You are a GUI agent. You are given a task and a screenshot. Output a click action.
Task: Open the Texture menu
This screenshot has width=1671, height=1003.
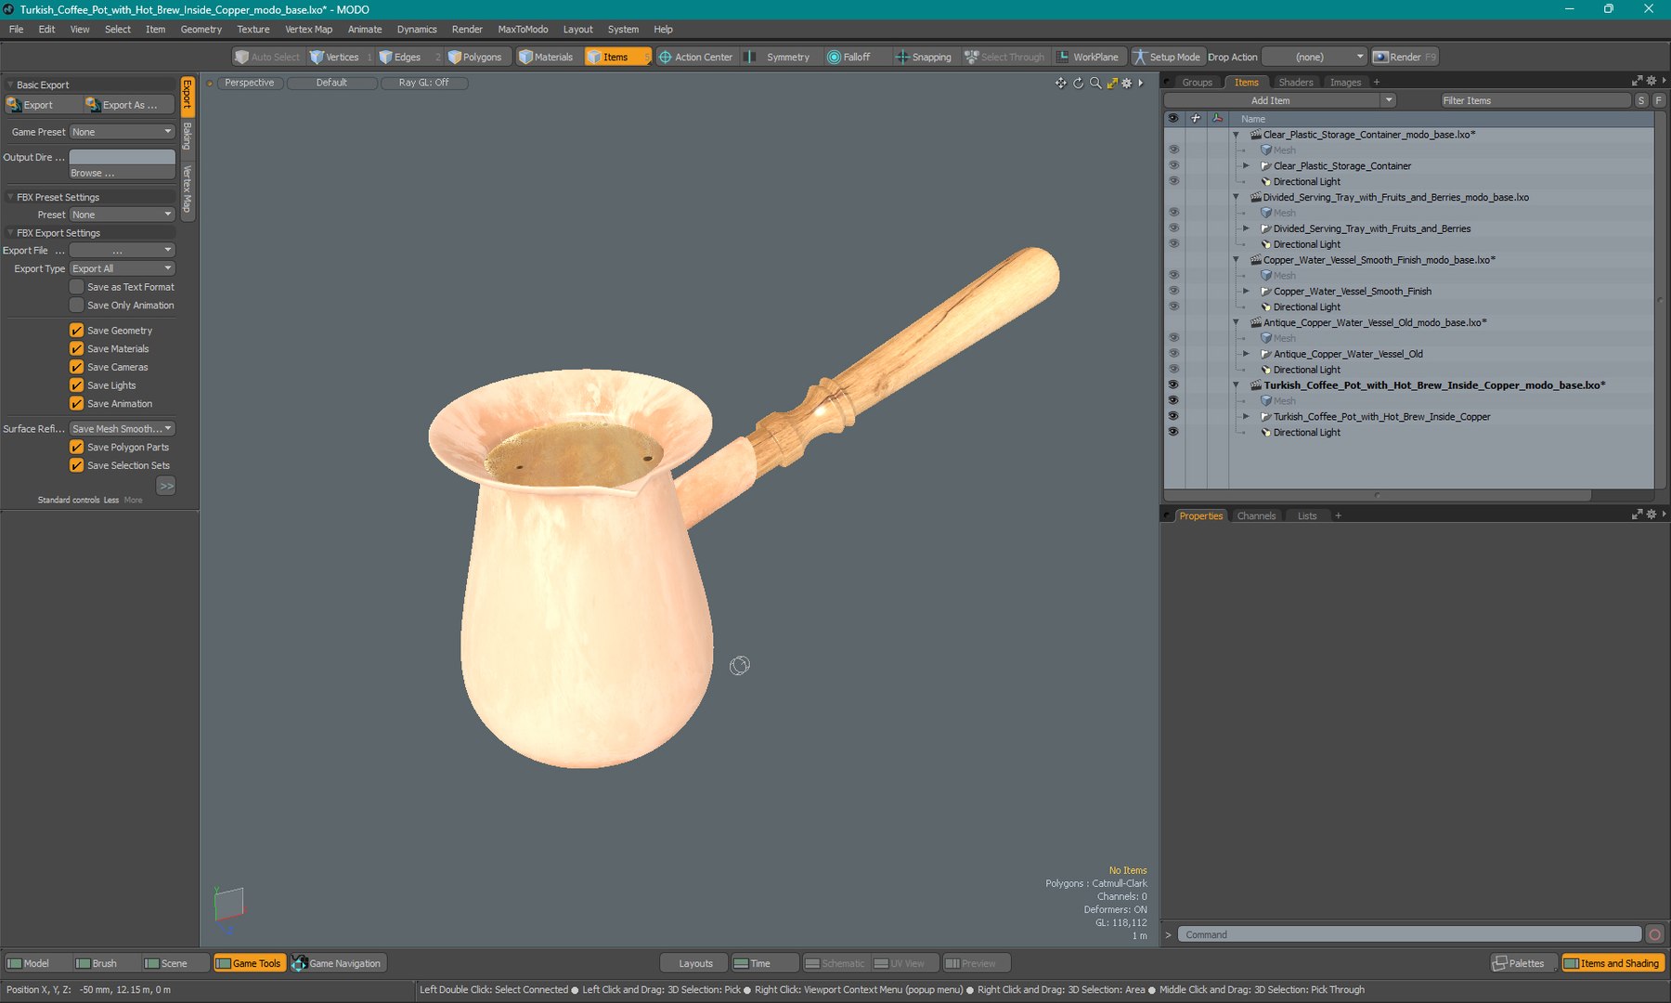click(x=253, y=29)
